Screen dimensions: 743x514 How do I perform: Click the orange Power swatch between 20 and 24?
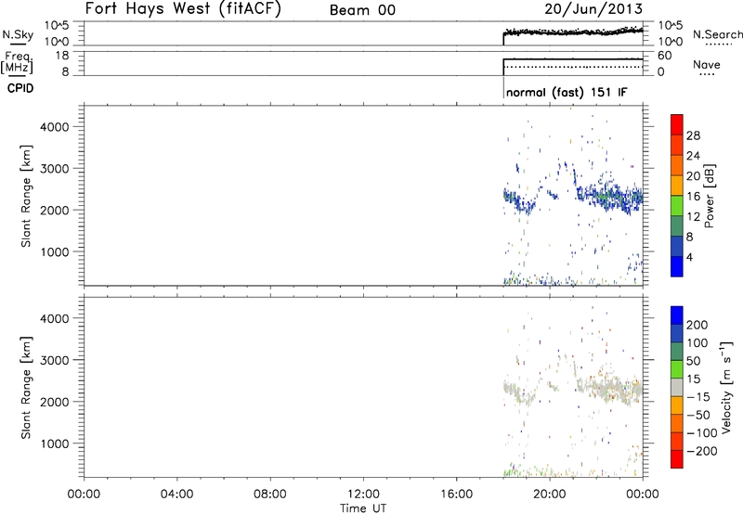pos(677,165)
